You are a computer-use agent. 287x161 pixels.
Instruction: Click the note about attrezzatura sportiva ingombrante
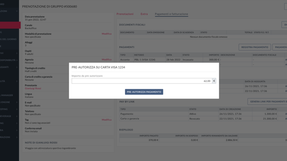coord(50,148)
